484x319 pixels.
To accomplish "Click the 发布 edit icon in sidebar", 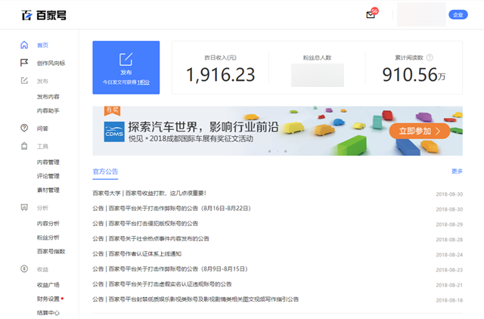I will (x=24, y=81).
